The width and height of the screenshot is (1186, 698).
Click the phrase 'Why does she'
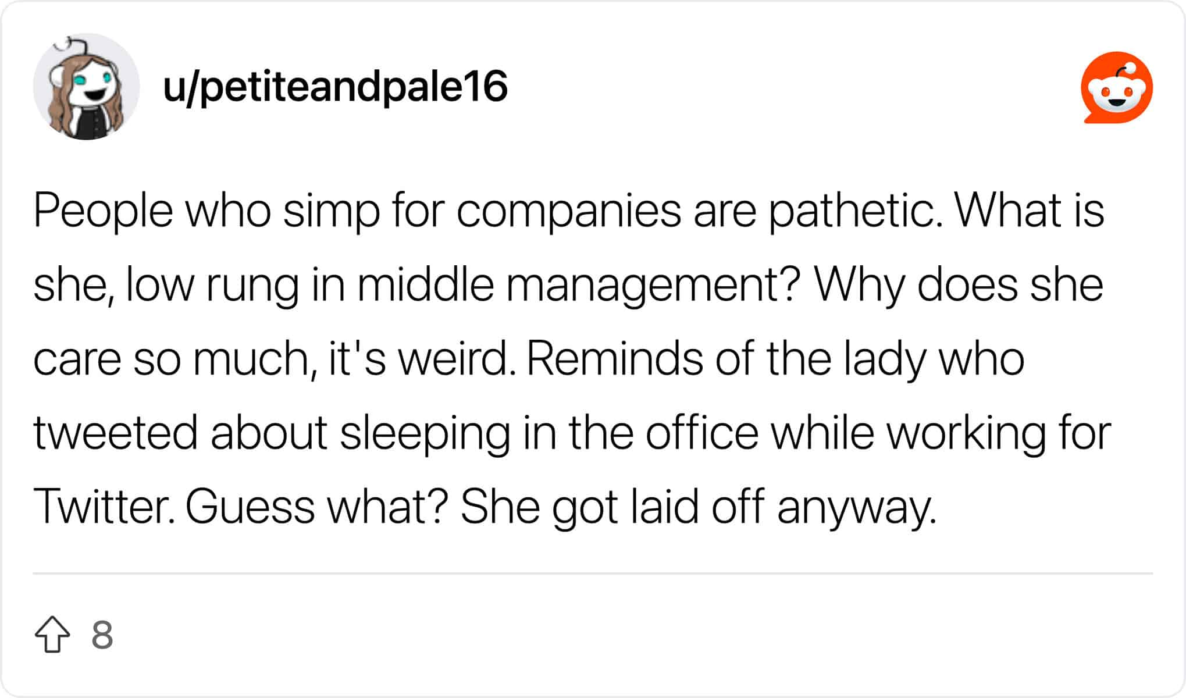click(958, 285)
